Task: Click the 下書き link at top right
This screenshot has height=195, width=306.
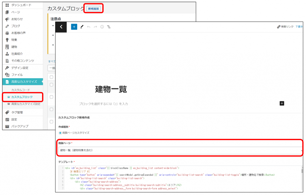Action: pos(299,27)
